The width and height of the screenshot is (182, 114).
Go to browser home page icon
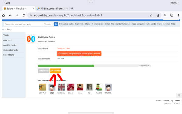pyautogui.click(x=3, y=16)
